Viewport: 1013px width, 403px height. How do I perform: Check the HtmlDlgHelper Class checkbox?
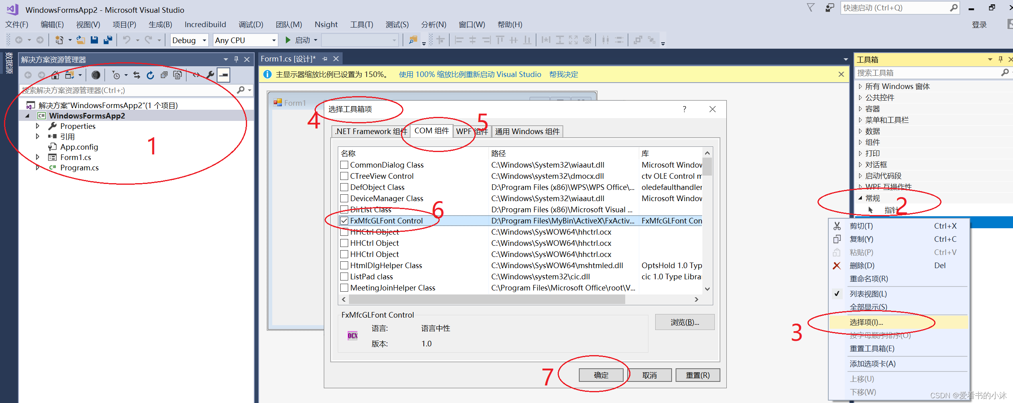point(344,265)
